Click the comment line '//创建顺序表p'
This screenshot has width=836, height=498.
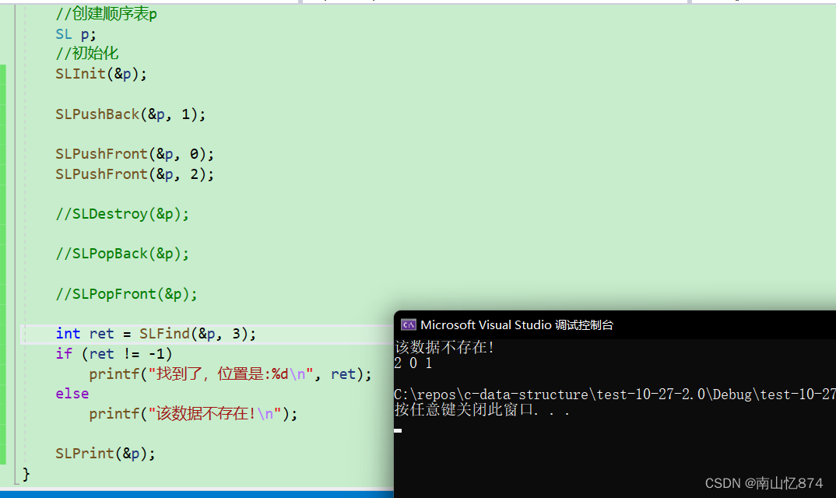(106, 14)
